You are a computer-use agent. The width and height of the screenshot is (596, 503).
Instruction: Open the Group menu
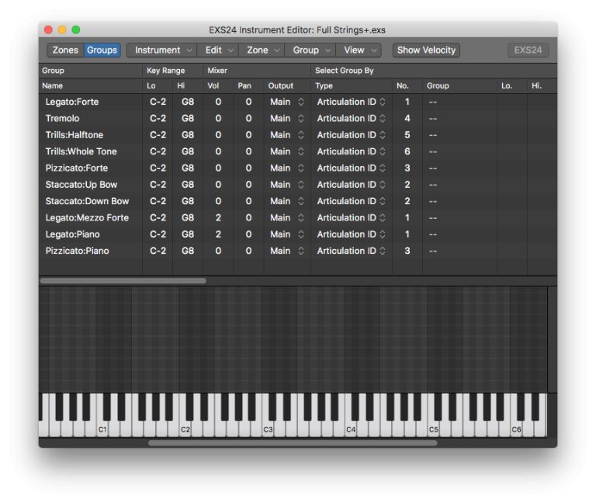[x=310, y=50]
